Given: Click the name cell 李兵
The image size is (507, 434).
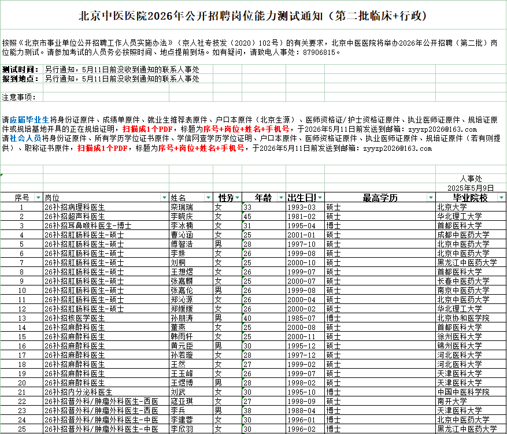Looking at the screenshot, I should (x=191, y=411).
